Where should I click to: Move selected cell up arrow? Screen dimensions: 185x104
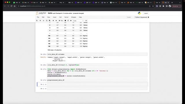click(53, 21)
